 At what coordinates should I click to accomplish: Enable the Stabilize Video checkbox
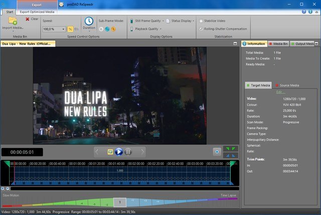(x=201, y=21)
